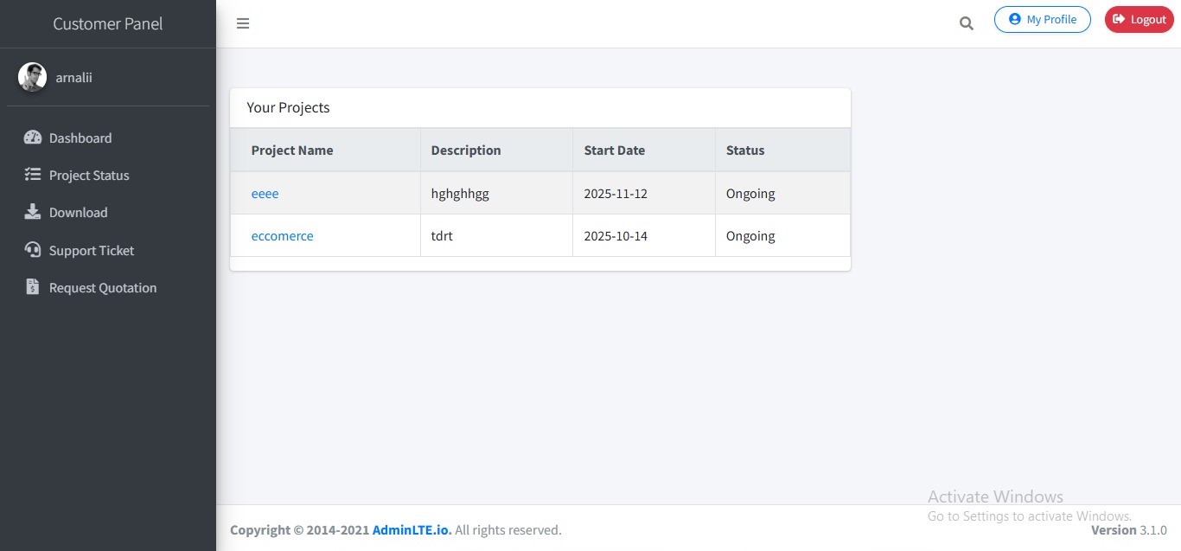This screenshot has width=1181, height=551.
Task: Select Request Quotation from the sidebar menu
Action: (x=102, y=287)
